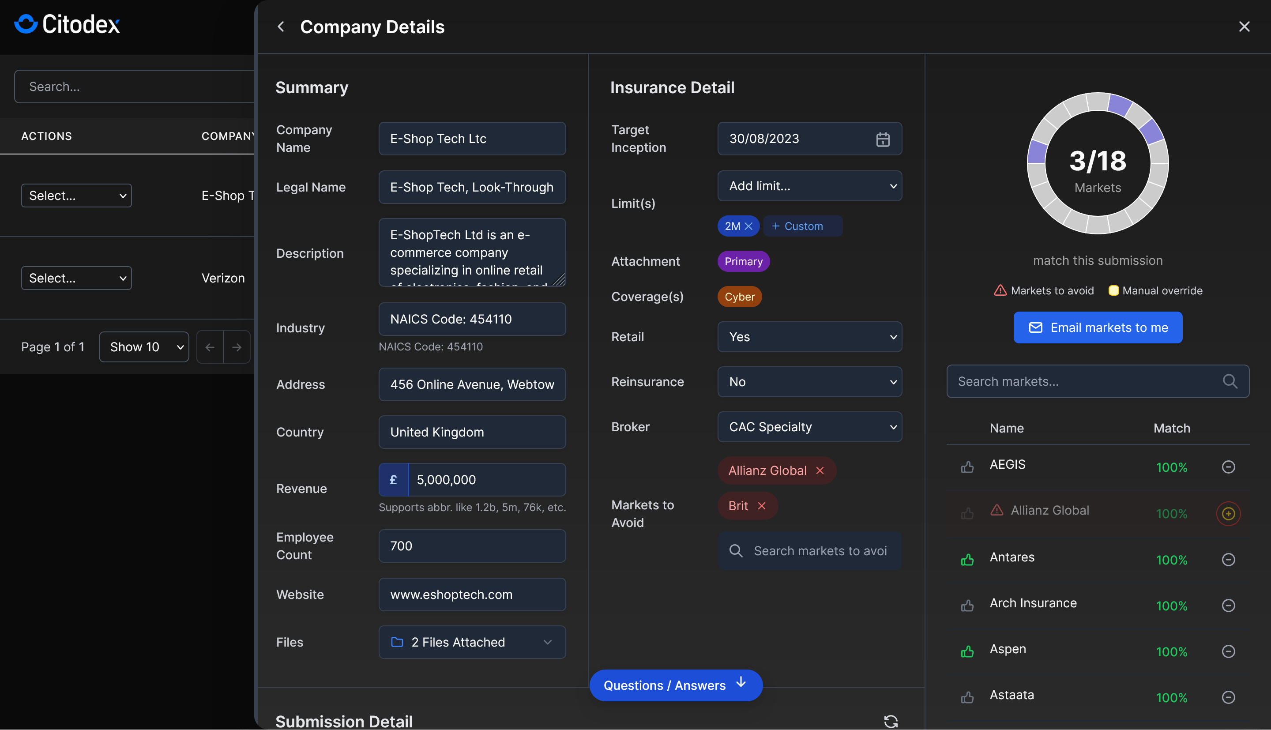Click the Legal Name input field
Image resolution: width=1271 pixels, height=730 pixels.
[x=472, y=187]
